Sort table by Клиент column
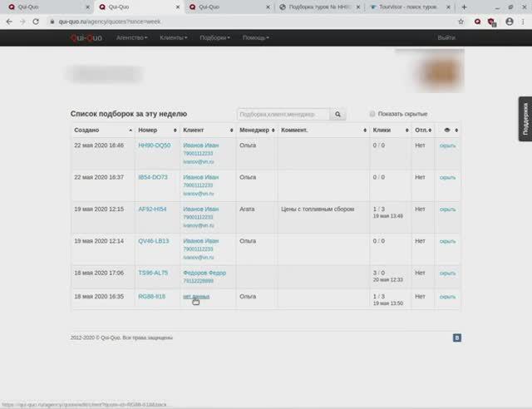The height and width of the screenshot is (409, 532). click(208, 131)
